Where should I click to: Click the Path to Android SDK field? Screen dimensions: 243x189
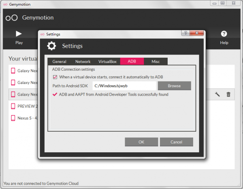point(124,86)
